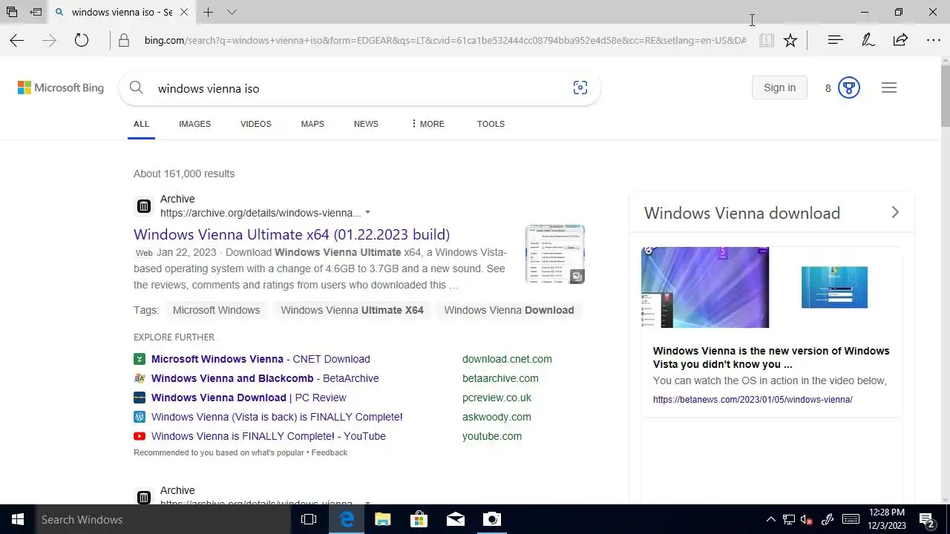Open the Windows Start button
The image size is (950, 534).
18,520
